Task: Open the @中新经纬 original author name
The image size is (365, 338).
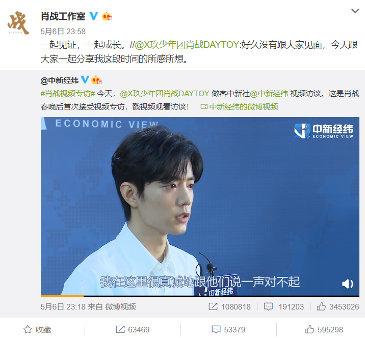Action: 60,80
